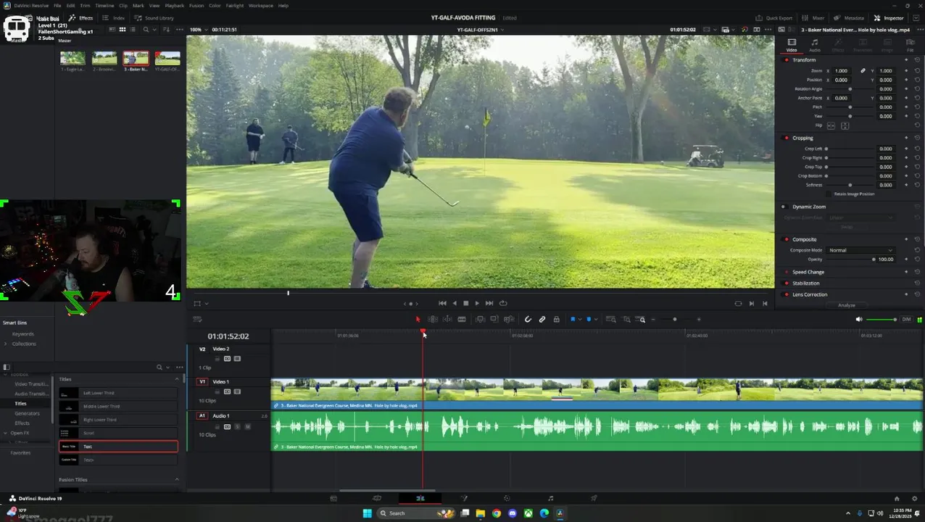Screen dimensions: 925x522
Task: Open the Sound Library panel
Action: click(154, 18)
